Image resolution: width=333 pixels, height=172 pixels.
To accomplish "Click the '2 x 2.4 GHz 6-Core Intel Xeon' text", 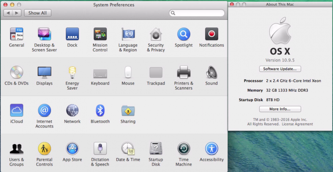I will [x=293, y=81].
